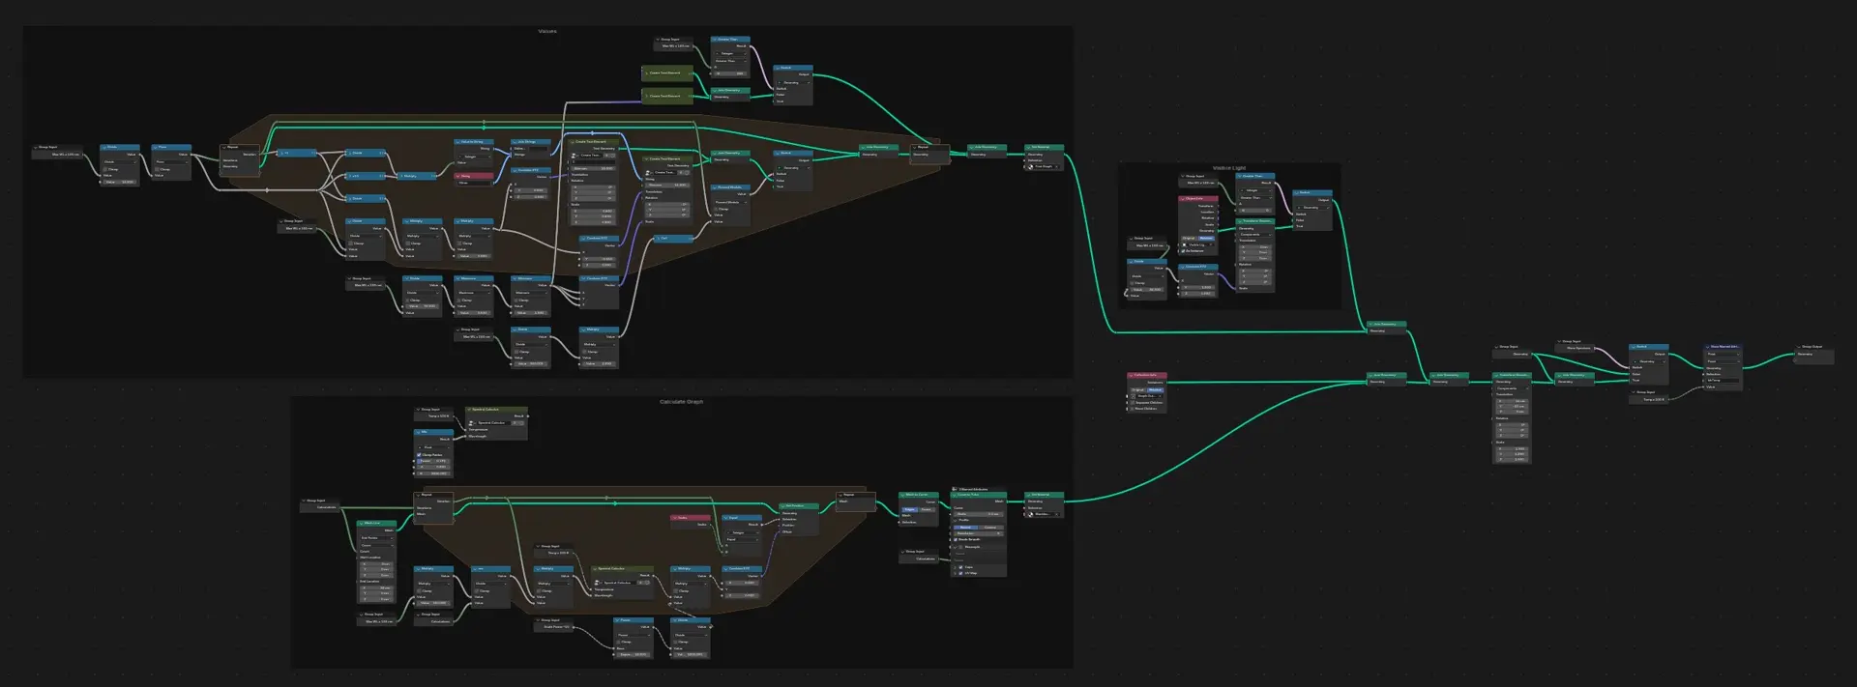1857x687 pixels.
Task: Click the Floor node's collapse chevron icon
Action: 155,148
